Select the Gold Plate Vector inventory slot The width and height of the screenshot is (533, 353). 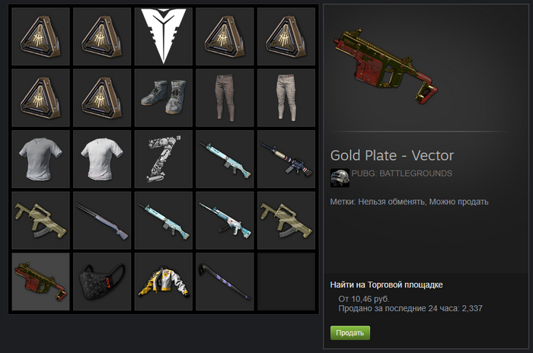(41, 281)
